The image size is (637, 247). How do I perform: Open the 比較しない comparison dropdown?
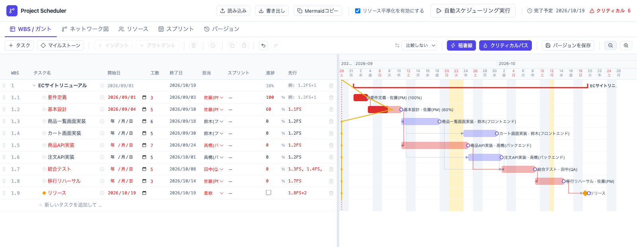tap(419, 45)
